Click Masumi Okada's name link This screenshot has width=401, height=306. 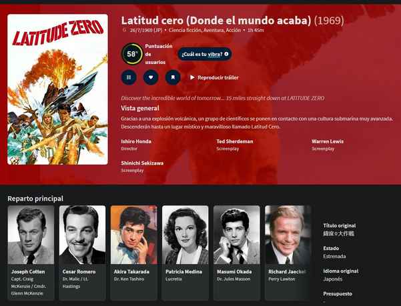click(x=234, y=272)
